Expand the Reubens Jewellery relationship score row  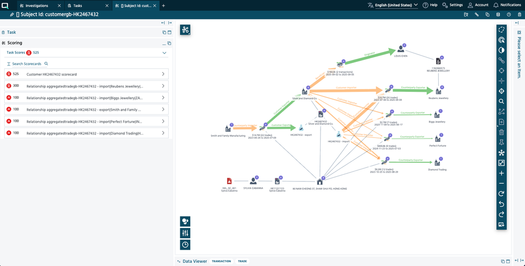[163, 86]
